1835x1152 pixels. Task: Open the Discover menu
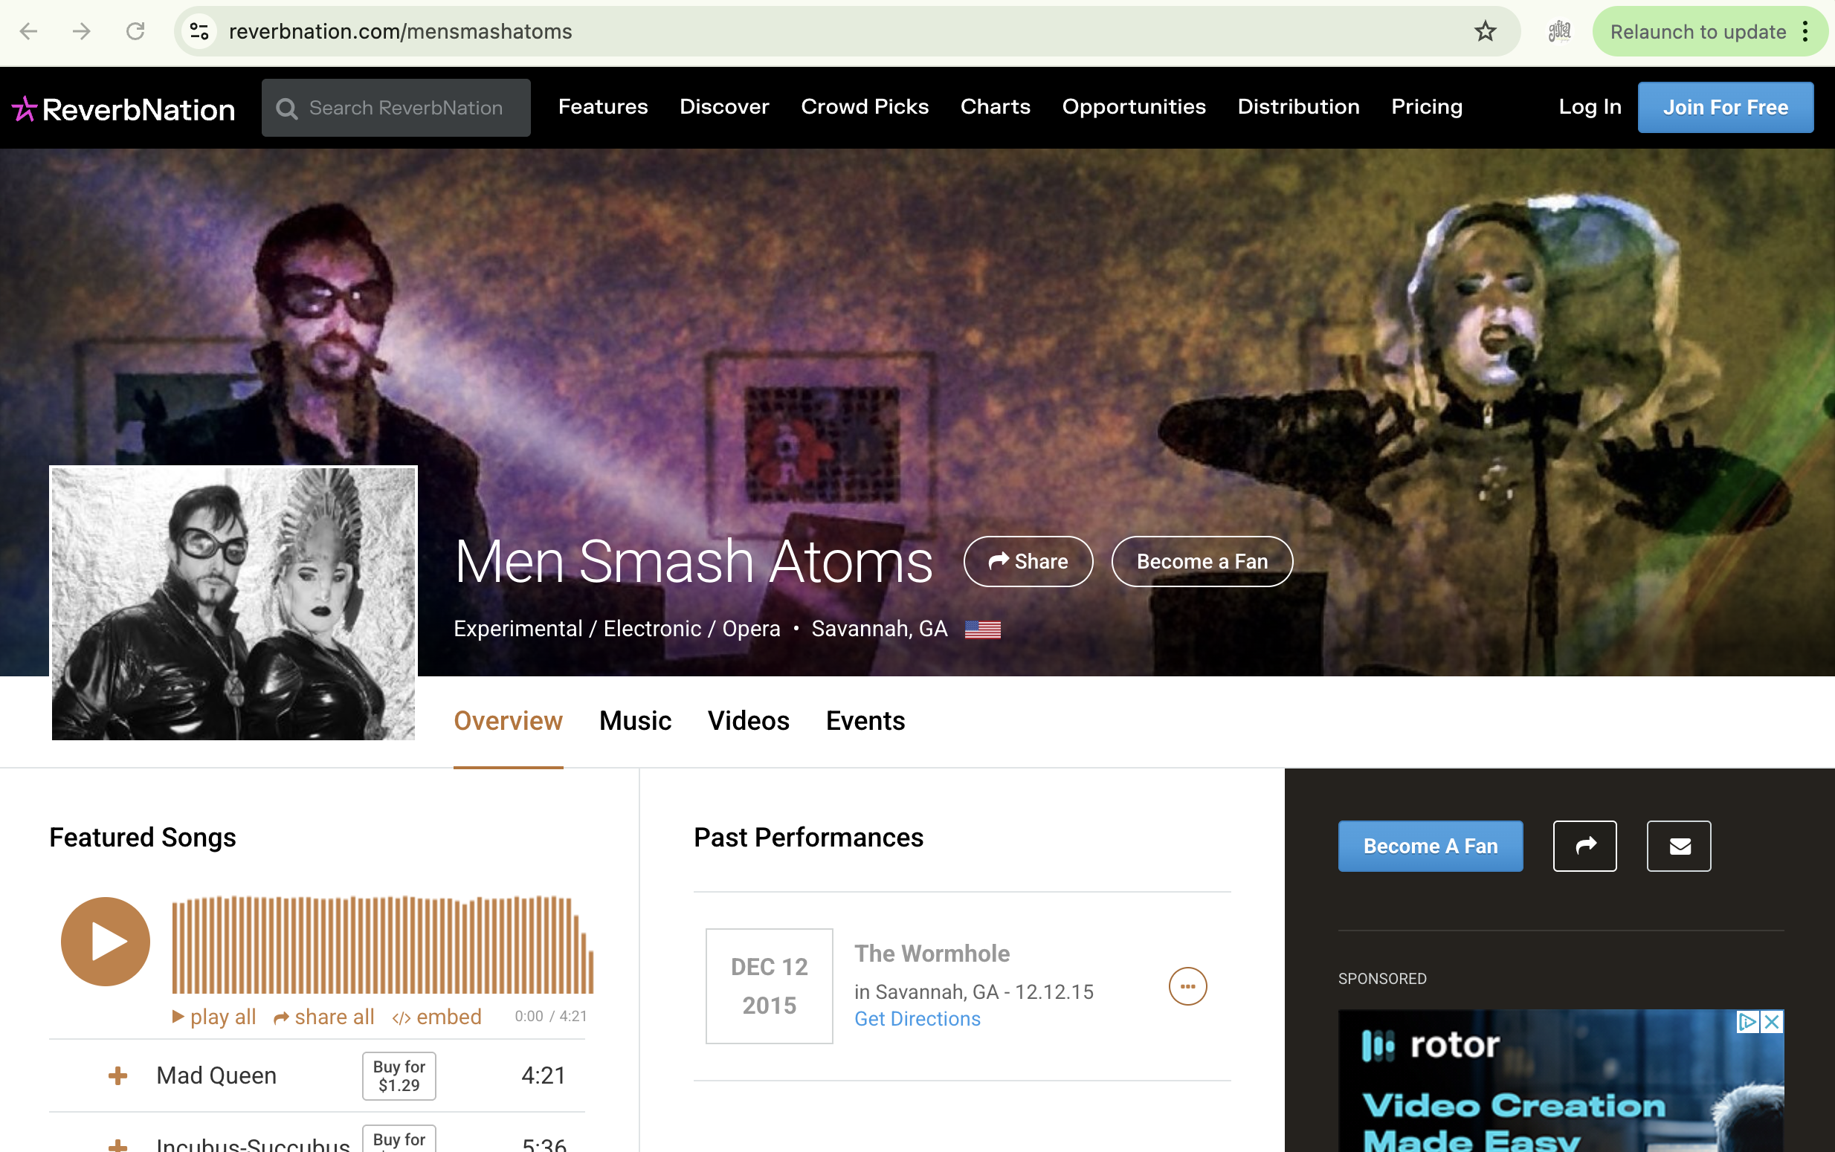[x=724, y=107]
